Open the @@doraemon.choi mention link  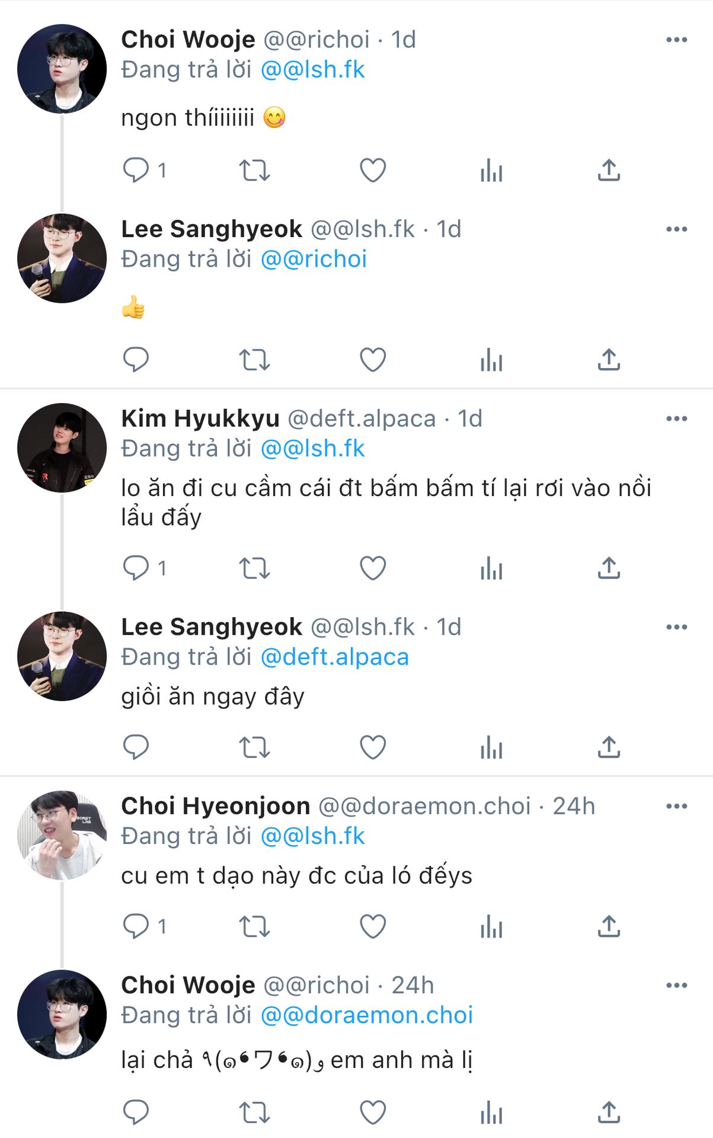point(367,1015)
